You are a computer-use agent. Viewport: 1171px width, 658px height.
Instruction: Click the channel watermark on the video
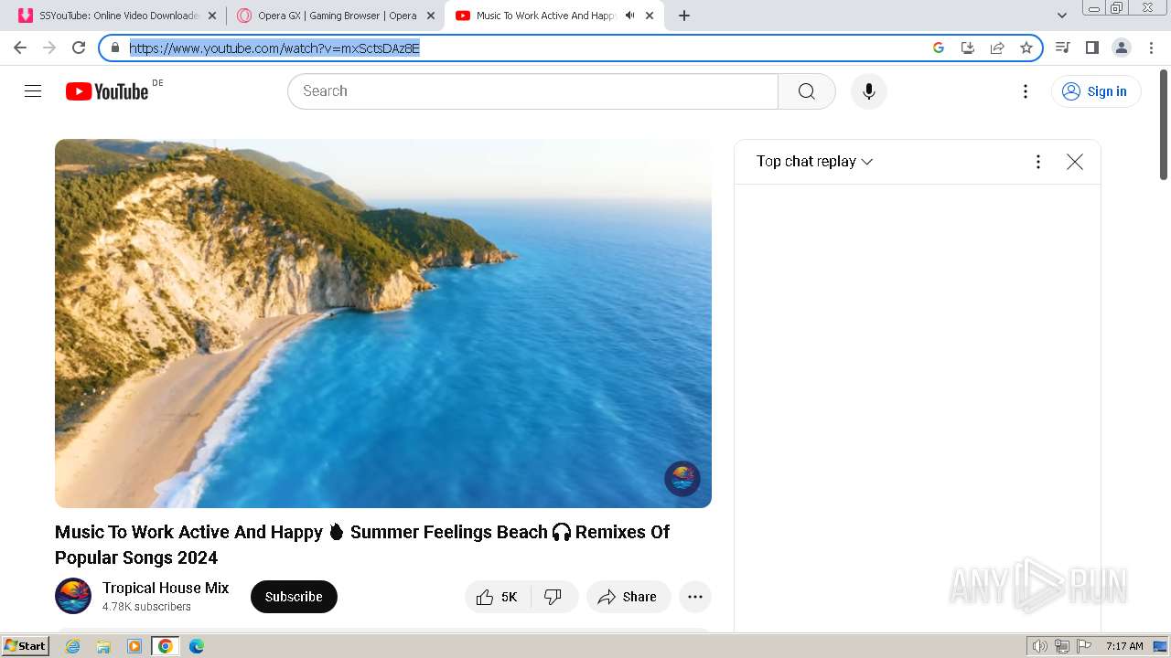point(682,479)
